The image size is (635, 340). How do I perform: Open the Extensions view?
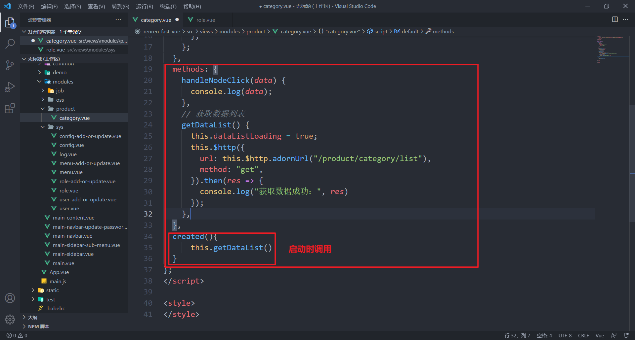pyautogui.click(x=10, y=108)
